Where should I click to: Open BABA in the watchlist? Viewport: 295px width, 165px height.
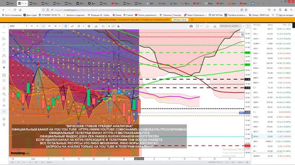[x=272, y=68]
